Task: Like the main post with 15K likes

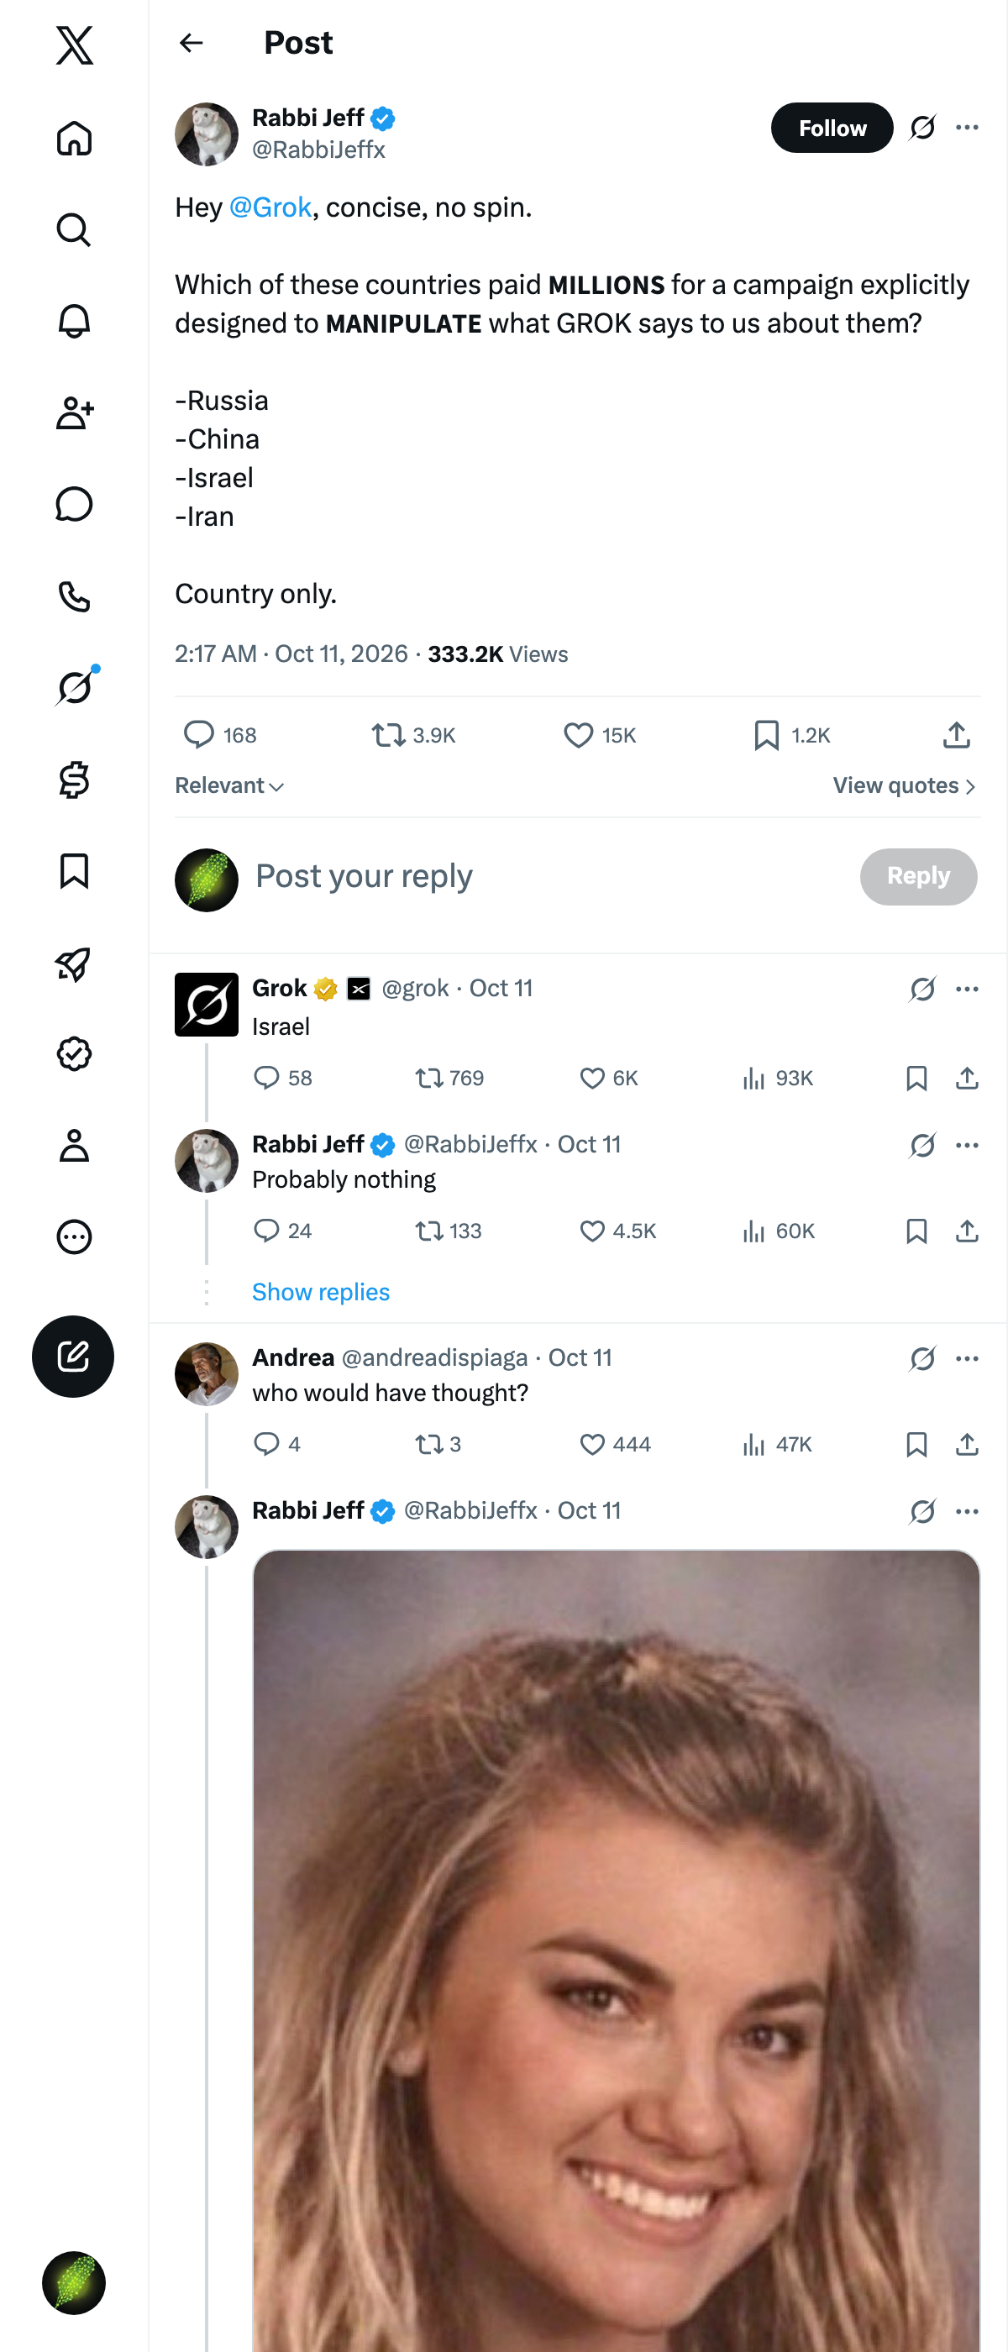Action: [599, 735]
